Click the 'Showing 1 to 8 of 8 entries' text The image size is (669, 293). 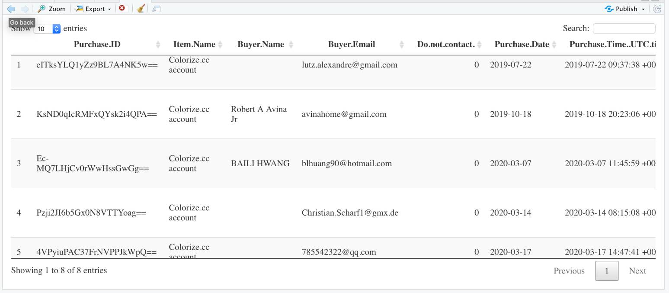pos(59,270)
